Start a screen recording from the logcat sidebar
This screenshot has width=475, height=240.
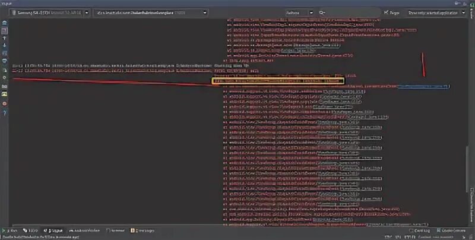click(x=4, y=94)
